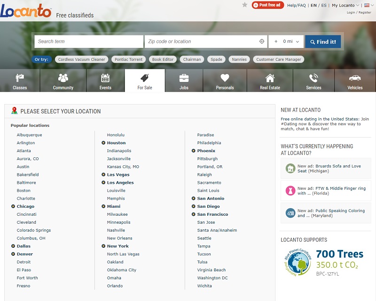Try the Cordless Vacuum Cleaner suggestion
Viewport: 376px width, 301px height.
point(81,59)
